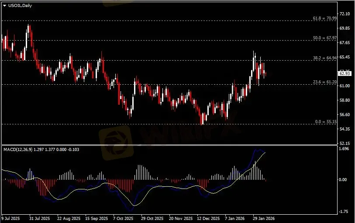Click the 69.85 price axis label

[x=345, y=28]
